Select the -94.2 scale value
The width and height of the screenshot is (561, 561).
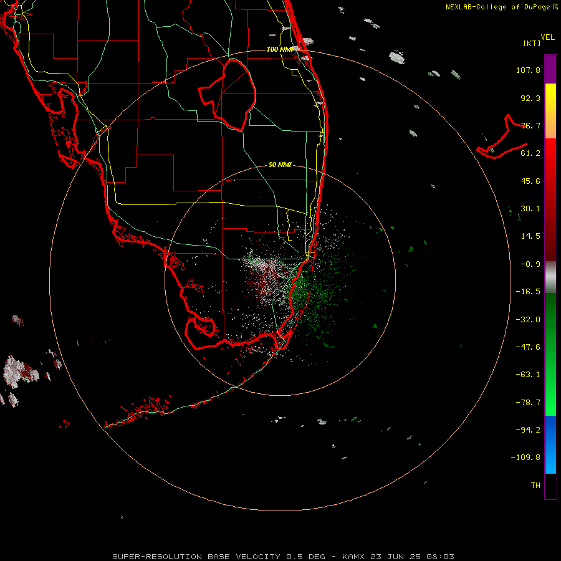click(528, 430)
